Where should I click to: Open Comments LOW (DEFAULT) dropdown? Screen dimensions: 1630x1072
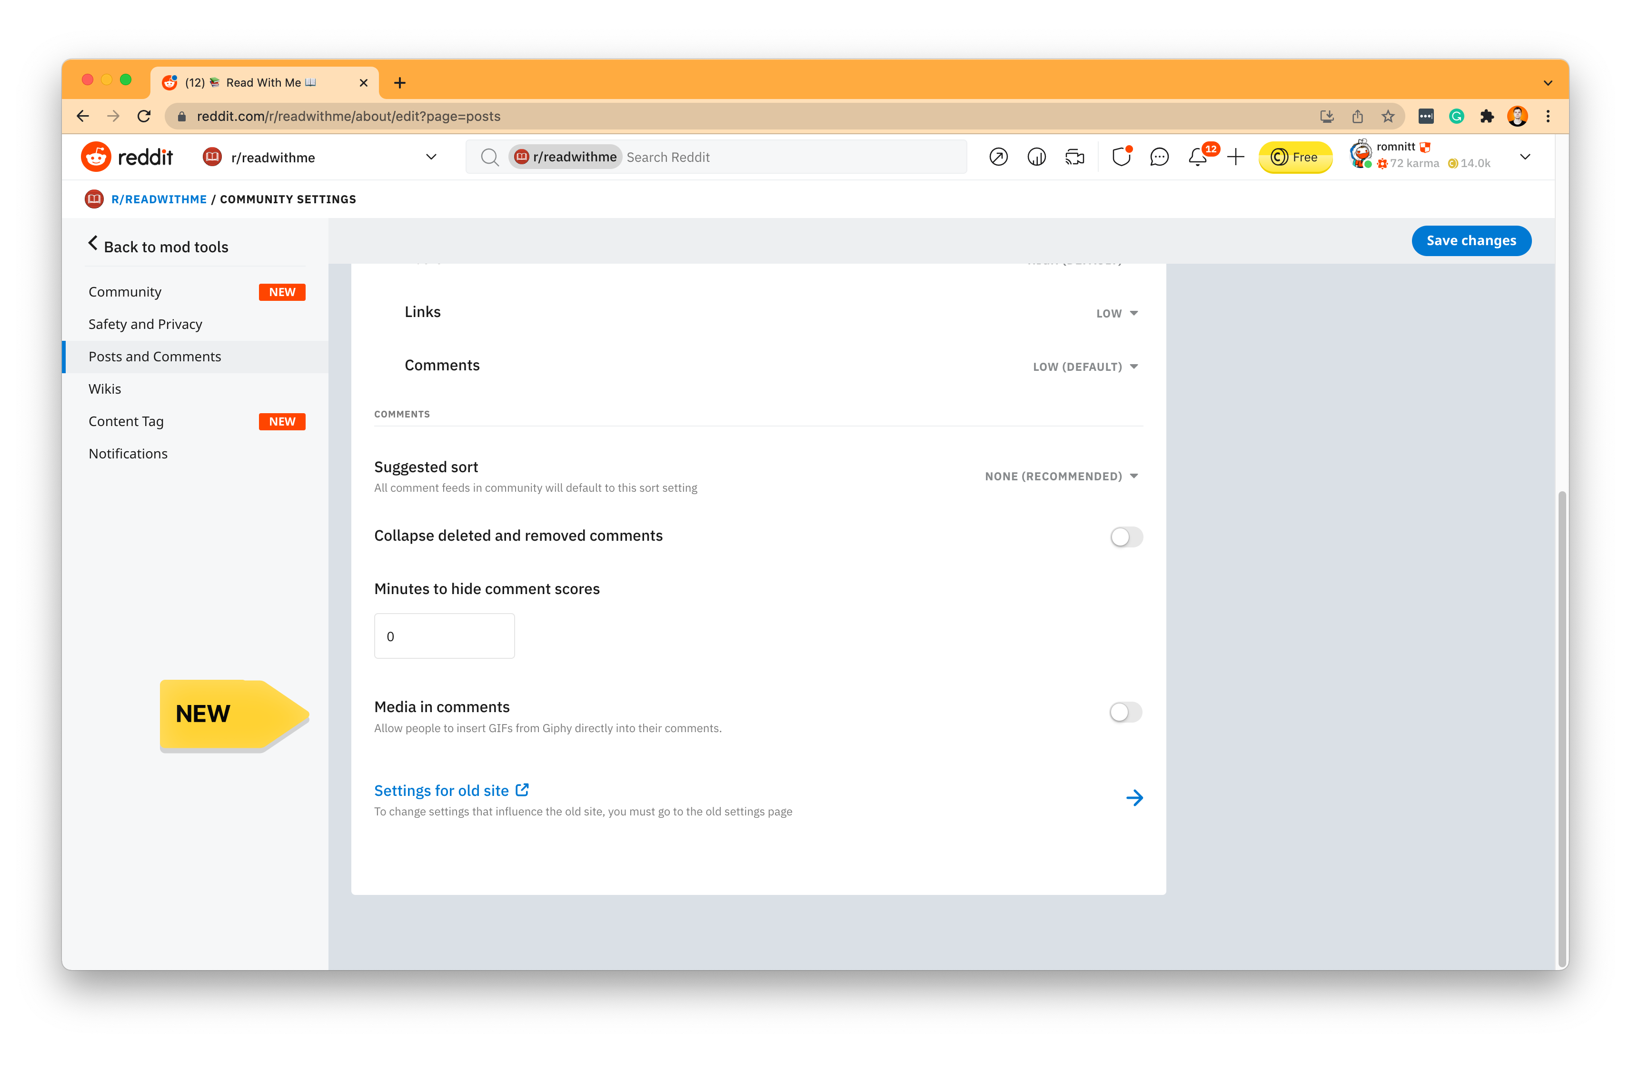(1085, 367)
